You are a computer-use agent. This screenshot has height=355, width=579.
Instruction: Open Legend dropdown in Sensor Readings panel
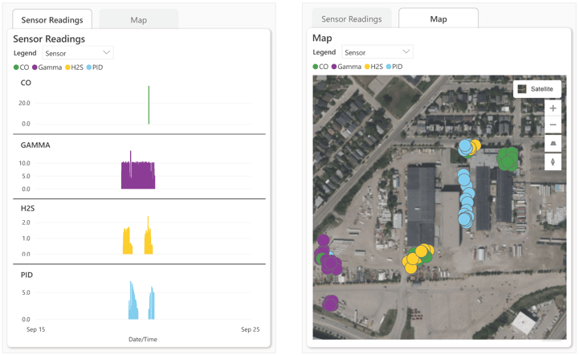[78, 53]
